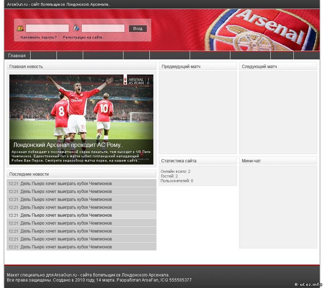The width and height of the screenshot is (324, 288).
Task: Click the Гостей: 2 statistic
Action: (x=169, y=176)
